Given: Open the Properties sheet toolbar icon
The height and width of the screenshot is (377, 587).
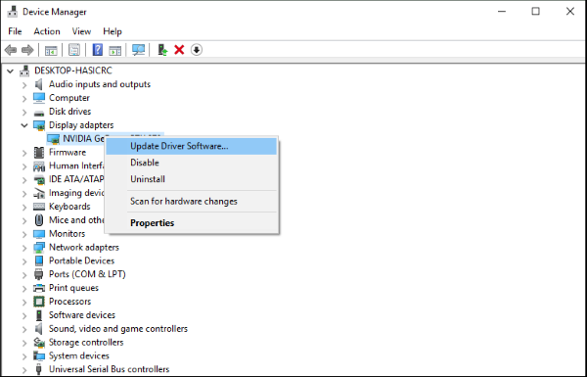Looking at the screenshot, I should (x=74, y=50).
